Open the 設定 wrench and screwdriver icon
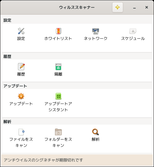Image resolution: width=154 pixels, height=167 pixels. [x=21, y=31]
